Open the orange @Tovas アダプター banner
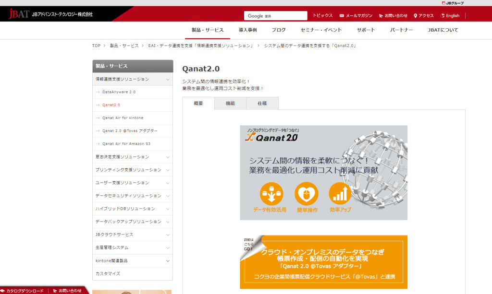The width and height of the screenshot is (492, 294). coord(323,262)
